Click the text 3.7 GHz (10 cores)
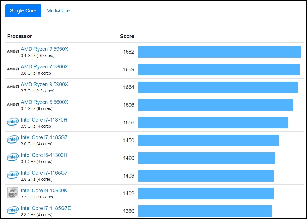This screenshot has width=307, height=219. pos(38,197)
